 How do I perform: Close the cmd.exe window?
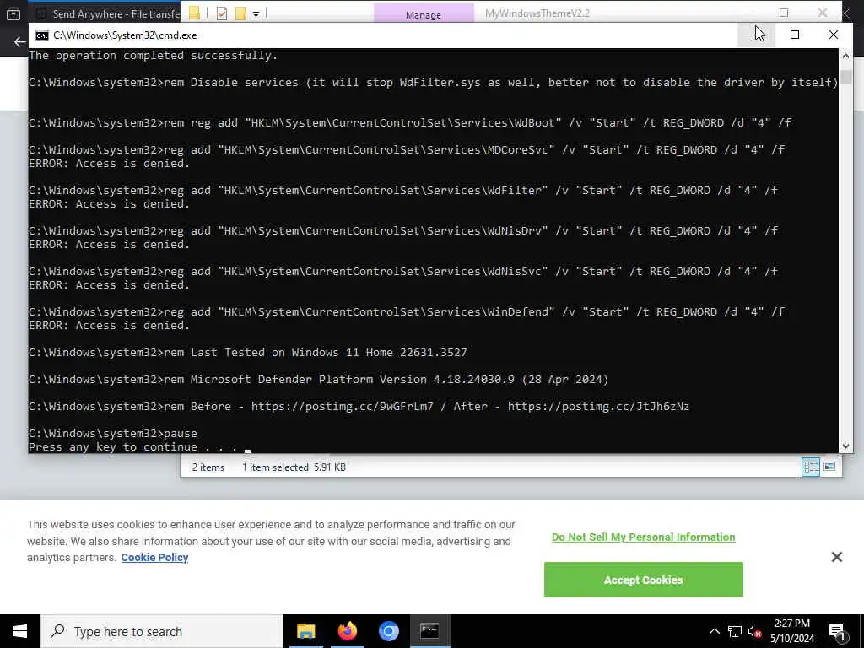click(x=833, y=35)
